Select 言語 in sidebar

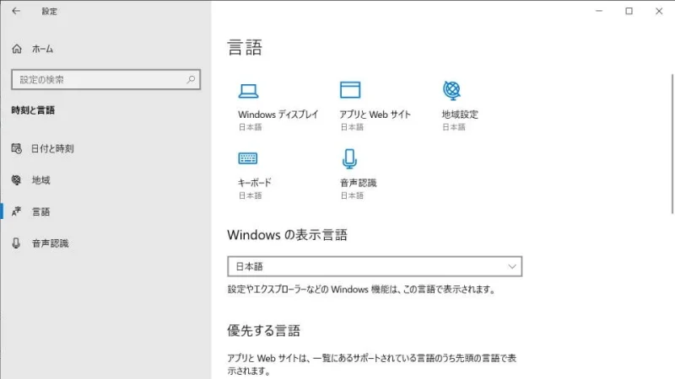point(40,211)
